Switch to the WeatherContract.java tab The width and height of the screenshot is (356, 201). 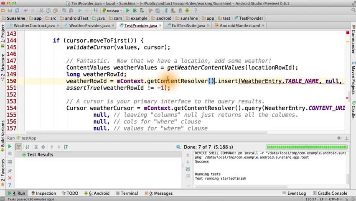[x=34, y=26]
